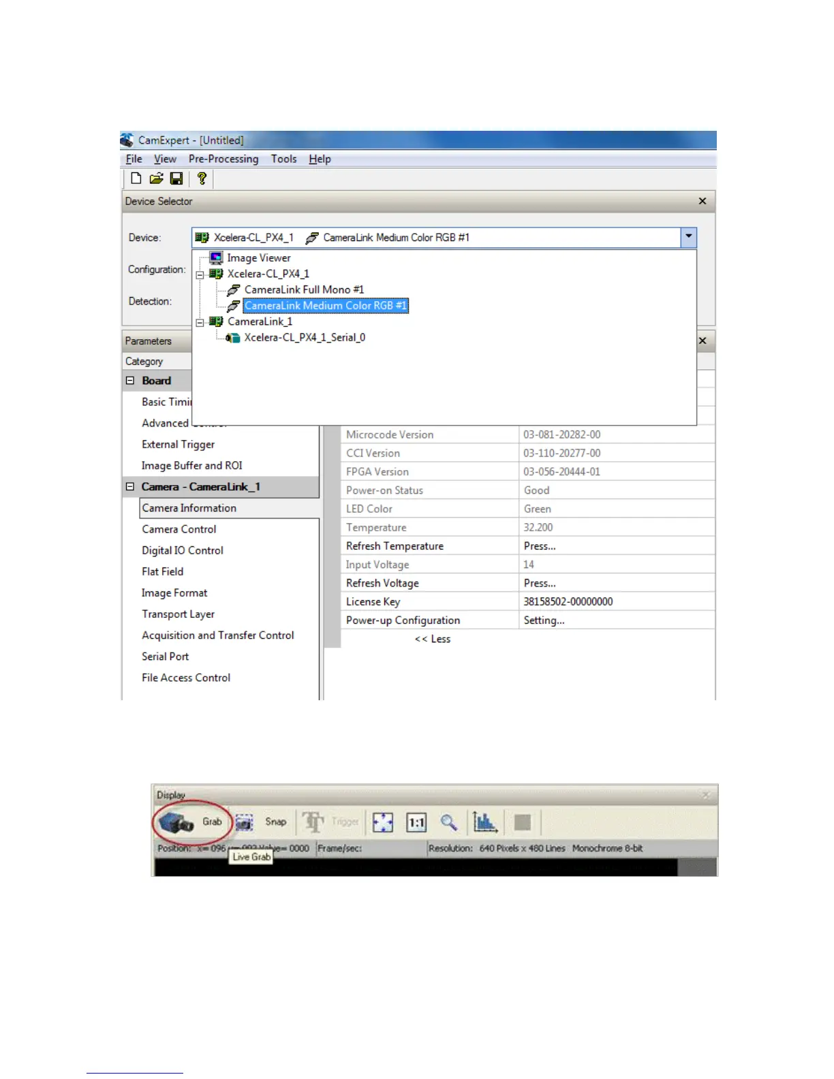Click the License Key value field
Viewport: 834px width, 1079px height.
pos(617,601)
